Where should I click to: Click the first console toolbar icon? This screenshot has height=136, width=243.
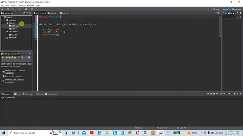pyautogui.click(x=208, y=94)
